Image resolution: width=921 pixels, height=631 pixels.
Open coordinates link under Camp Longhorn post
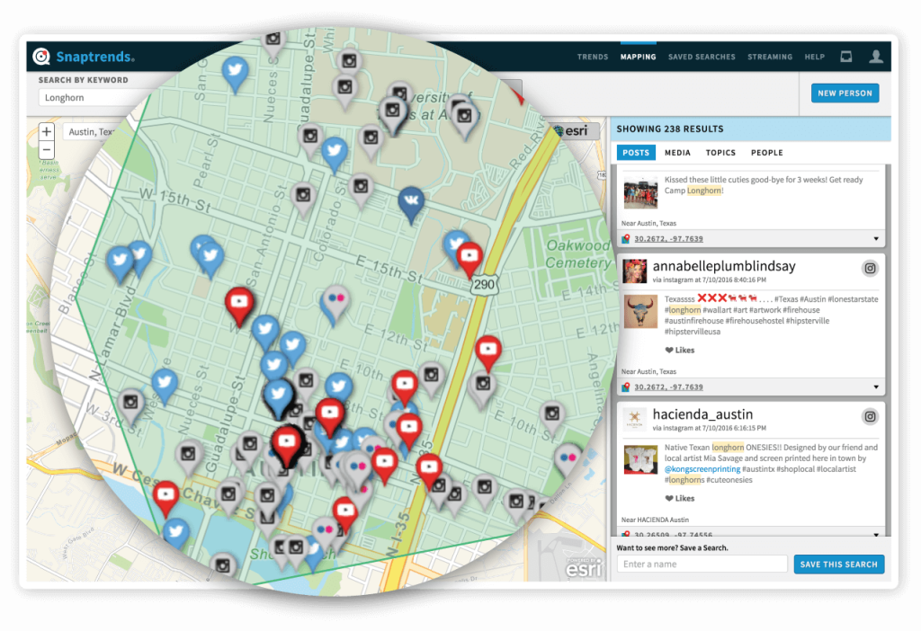[x=668, y=239]
